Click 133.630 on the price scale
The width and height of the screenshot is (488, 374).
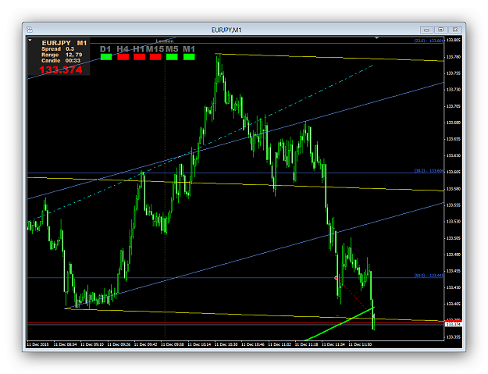click(454, 155)
